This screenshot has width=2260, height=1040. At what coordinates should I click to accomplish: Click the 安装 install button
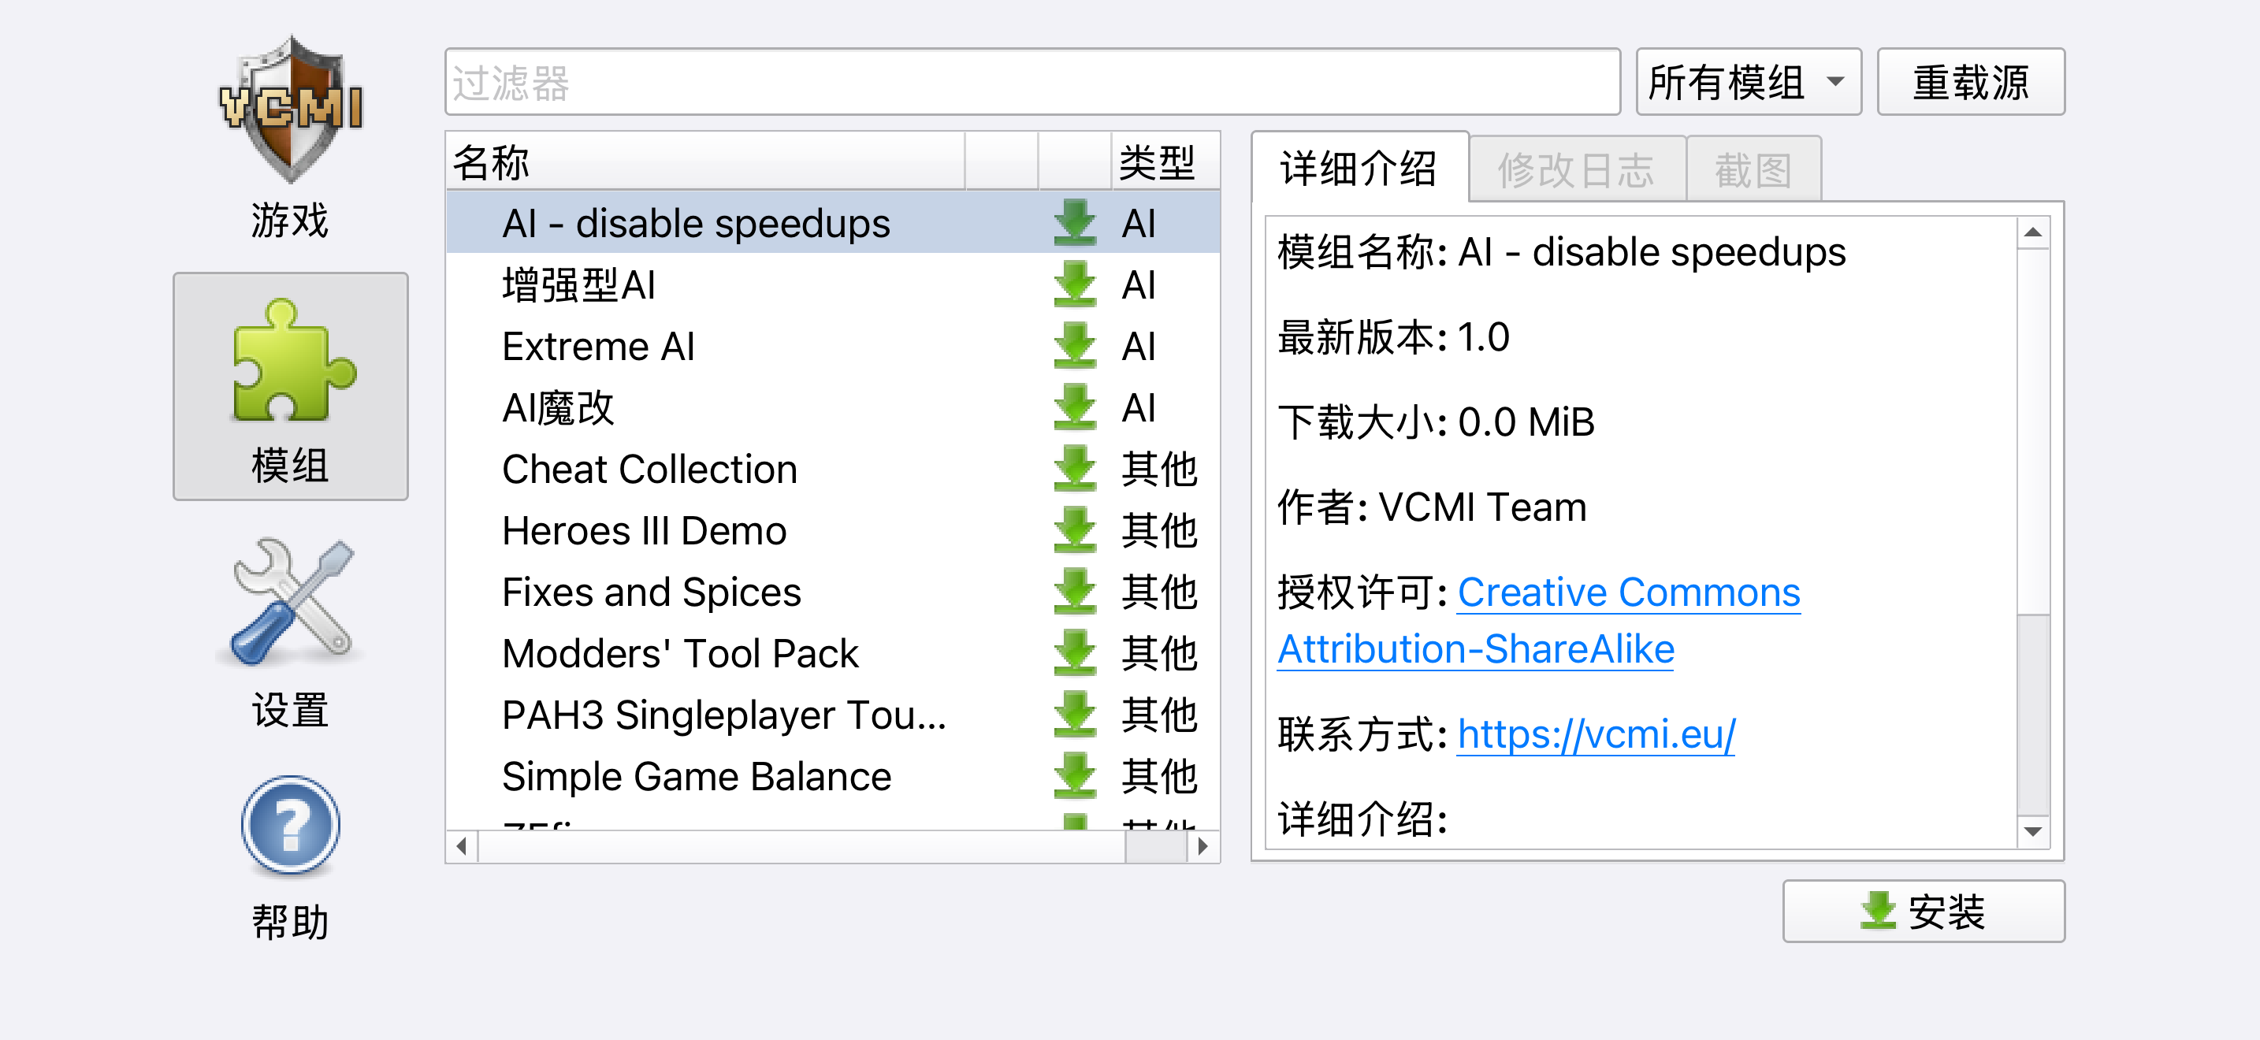(1922, 911)
